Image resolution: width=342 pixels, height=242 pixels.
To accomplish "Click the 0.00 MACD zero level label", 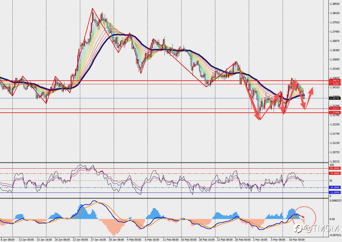I will [332, 219].
